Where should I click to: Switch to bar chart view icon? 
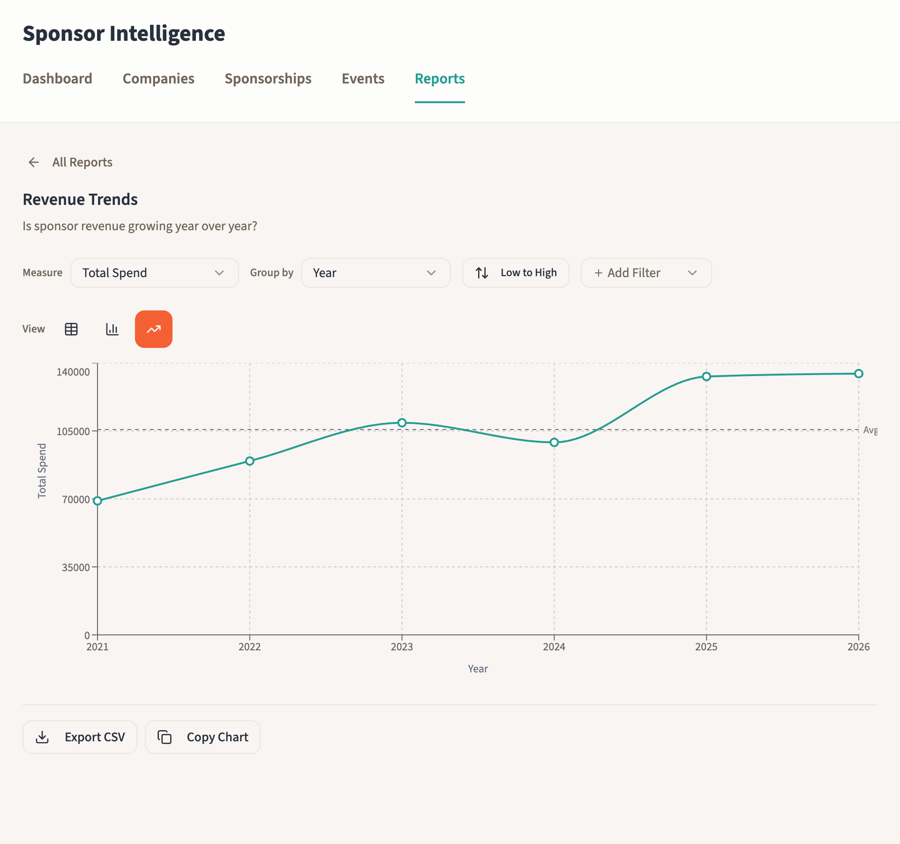(x=112, y=329)
